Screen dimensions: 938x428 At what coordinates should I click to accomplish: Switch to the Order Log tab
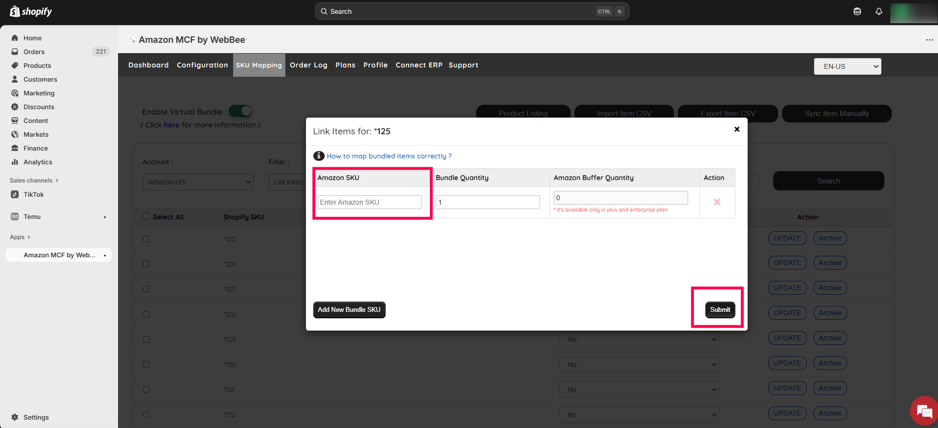[x=308, y=65]
